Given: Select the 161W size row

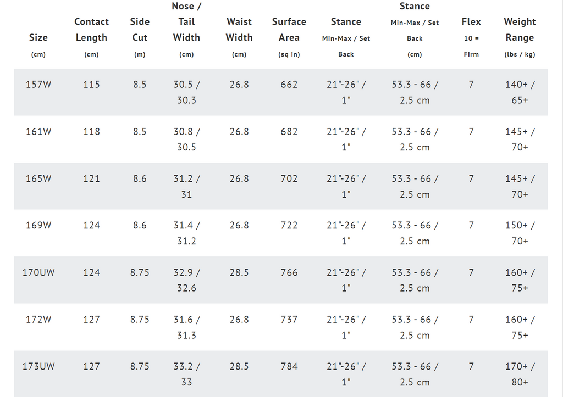Looking at the screenshot, I should click(x=281, y=139).
